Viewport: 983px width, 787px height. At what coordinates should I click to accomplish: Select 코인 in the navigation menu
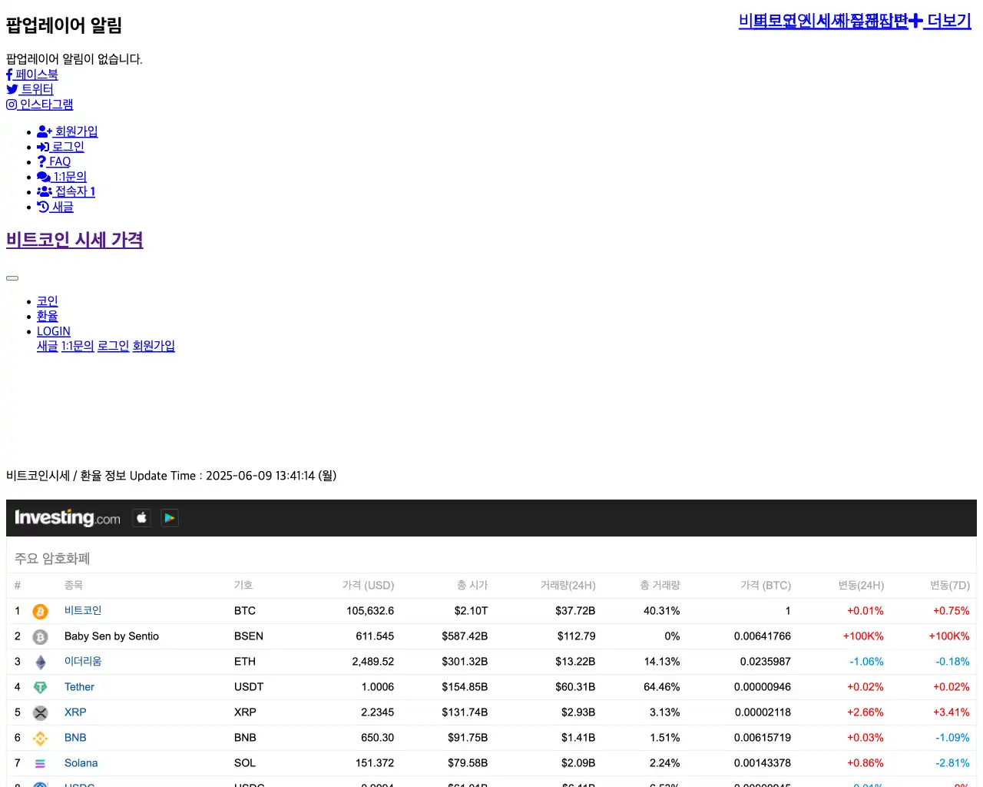pyautogui.click(x=48, y=301)
